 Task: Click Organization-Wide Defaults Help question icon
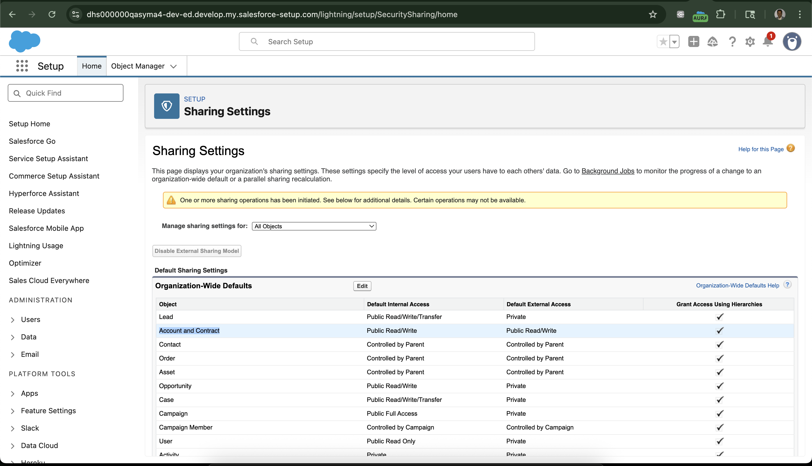[x=787, y=284]
